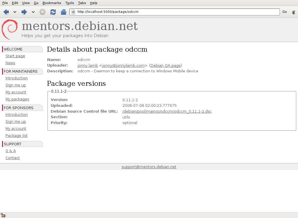Open the odccm_0.11.1-2.dsc file link

coord(167,111)
